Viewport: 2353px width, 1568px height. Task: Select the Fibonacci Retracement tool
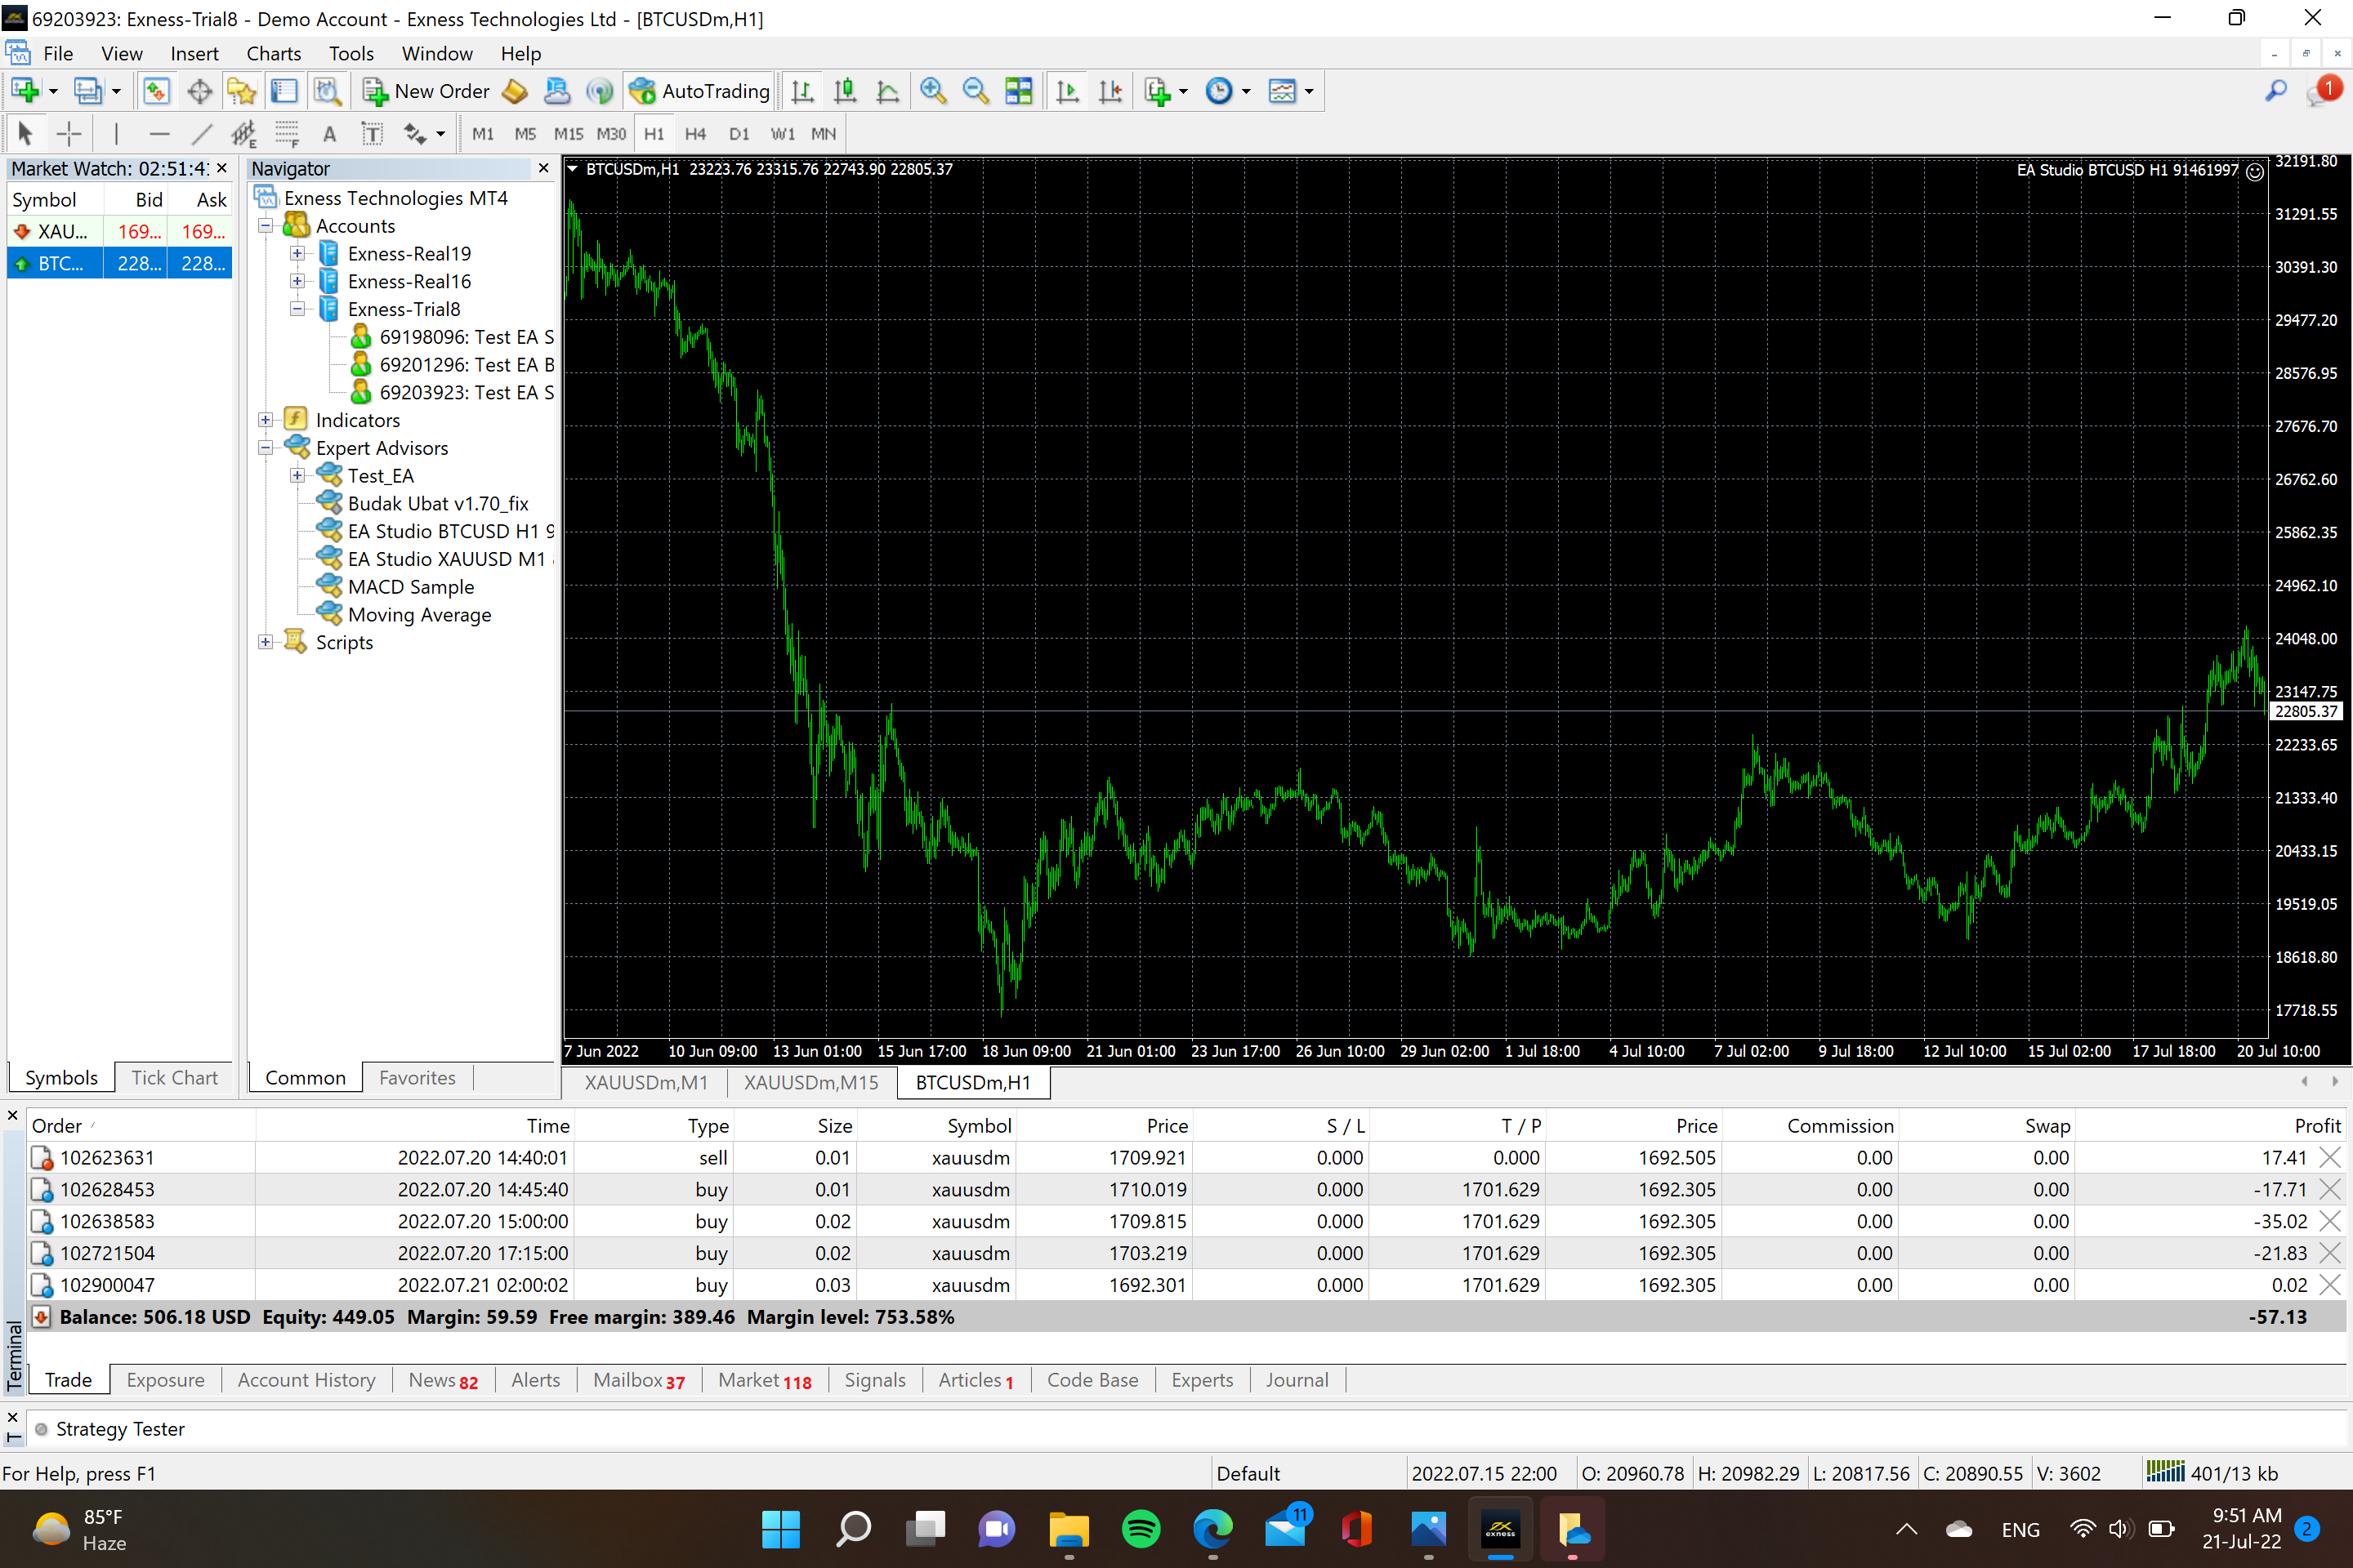click(x=287, y=133)
